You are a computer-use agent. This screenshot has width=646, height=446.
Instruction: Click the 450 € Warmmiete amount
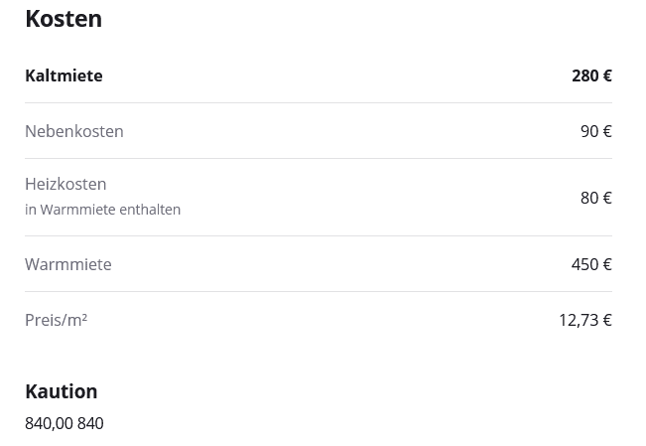[x=591, y=264]
